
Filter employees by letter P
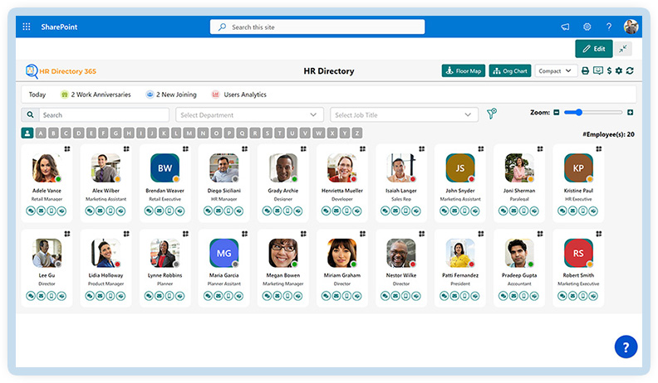tap(229, 133)
